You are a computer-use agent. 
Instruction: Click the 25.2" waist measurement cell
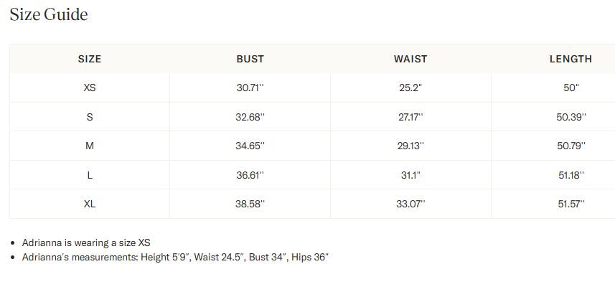tap(410, 88)
